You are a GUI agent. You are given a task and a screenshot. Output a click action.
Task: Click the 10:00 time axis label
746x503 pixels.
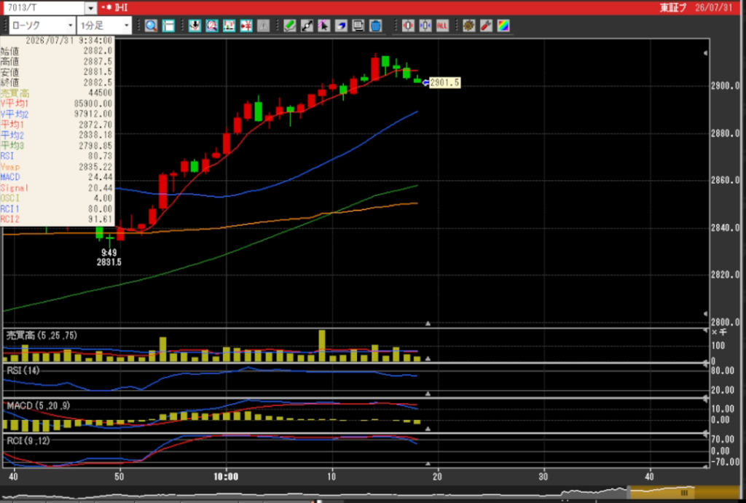pos(226,476)
